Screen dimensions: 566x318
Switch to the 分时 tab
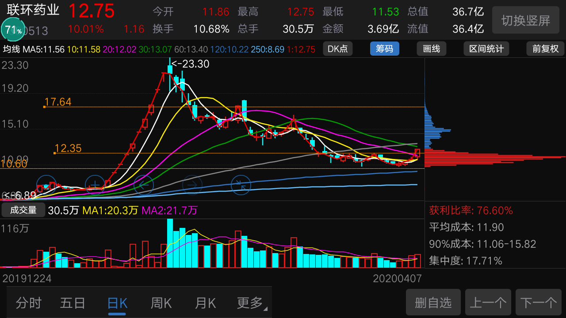(x=29, y=303)
